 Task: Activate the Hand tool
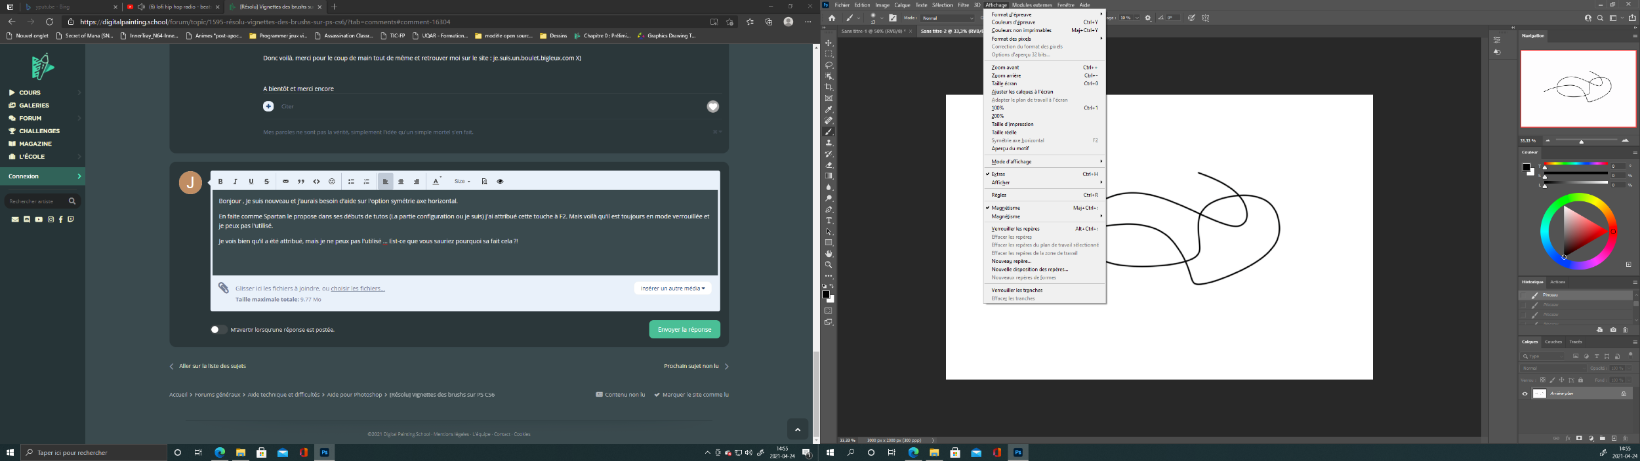[x=829, y=254]
